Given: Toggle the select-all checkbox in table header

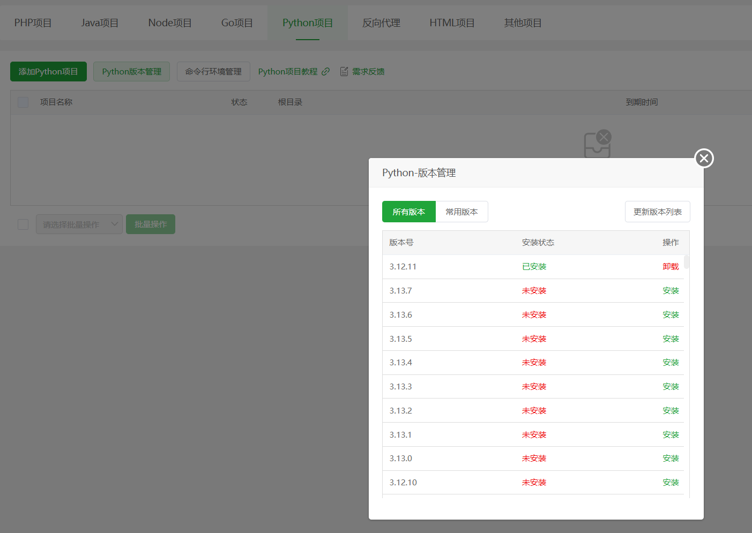Looking at the screenshot, I should click(x=23, y=102).
